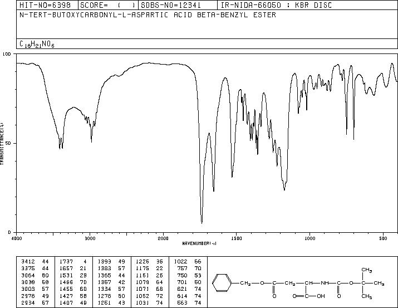Image resolution: width=398 pixels, height=308 pixels.
Task: Click peak table entry 614
Action: (x=183, y=296)
